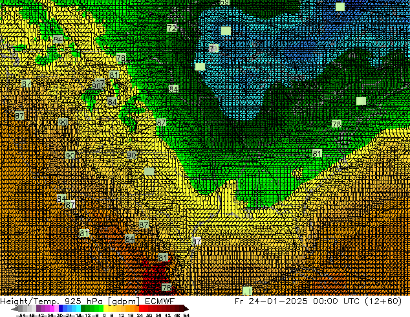Click the "42" legend scale value
This screenshot has height=317, width=410.
pos(167,315)
